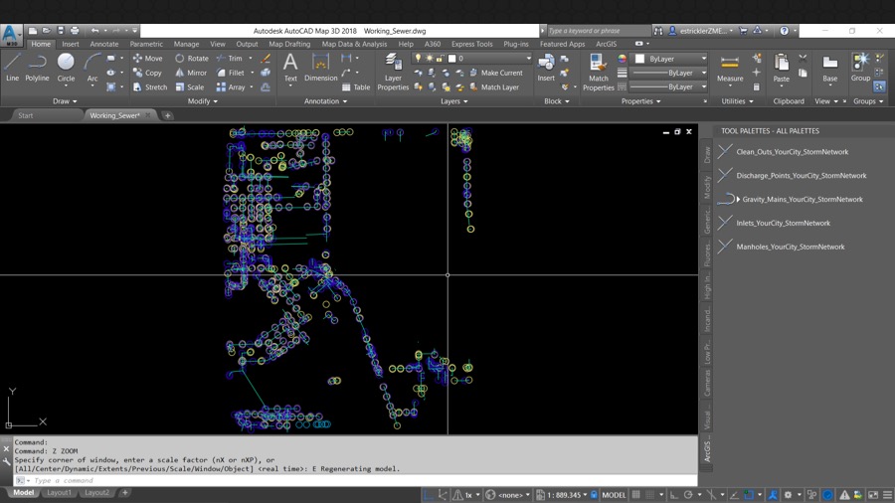Click the Copy tool in Modify panel

[148, 73]
